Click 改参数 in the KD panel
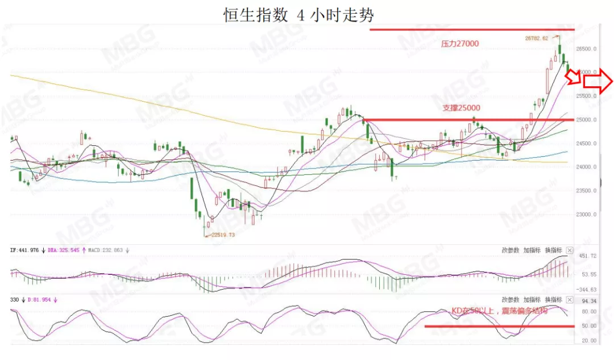Image resolution: width=614 pixels, height=360 pixels. click(x=510, y=300)
